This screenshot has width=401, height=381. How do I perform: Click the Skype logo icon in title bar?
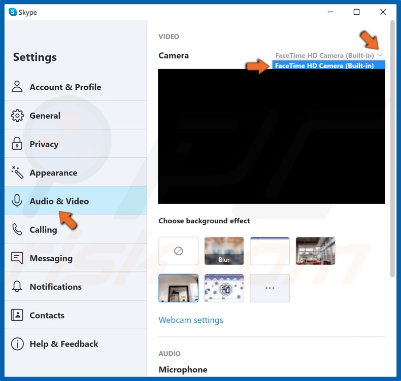(13, 12)
